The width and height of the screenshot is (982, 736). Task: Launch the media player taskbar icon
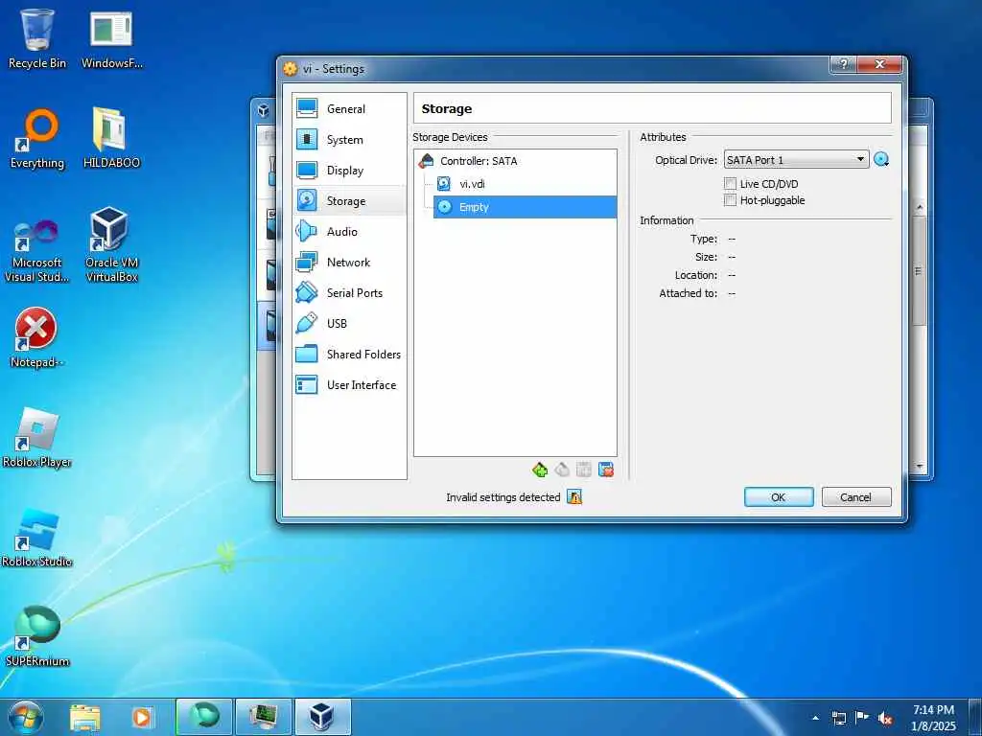pos(142,717)
